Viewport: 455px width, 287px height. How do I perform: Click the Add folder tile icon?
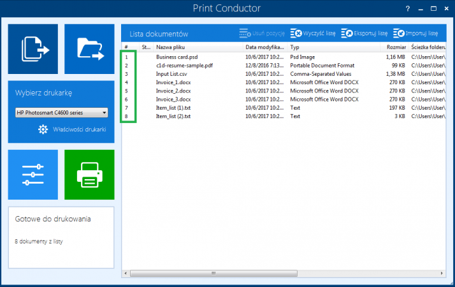[x=89, y=48]
